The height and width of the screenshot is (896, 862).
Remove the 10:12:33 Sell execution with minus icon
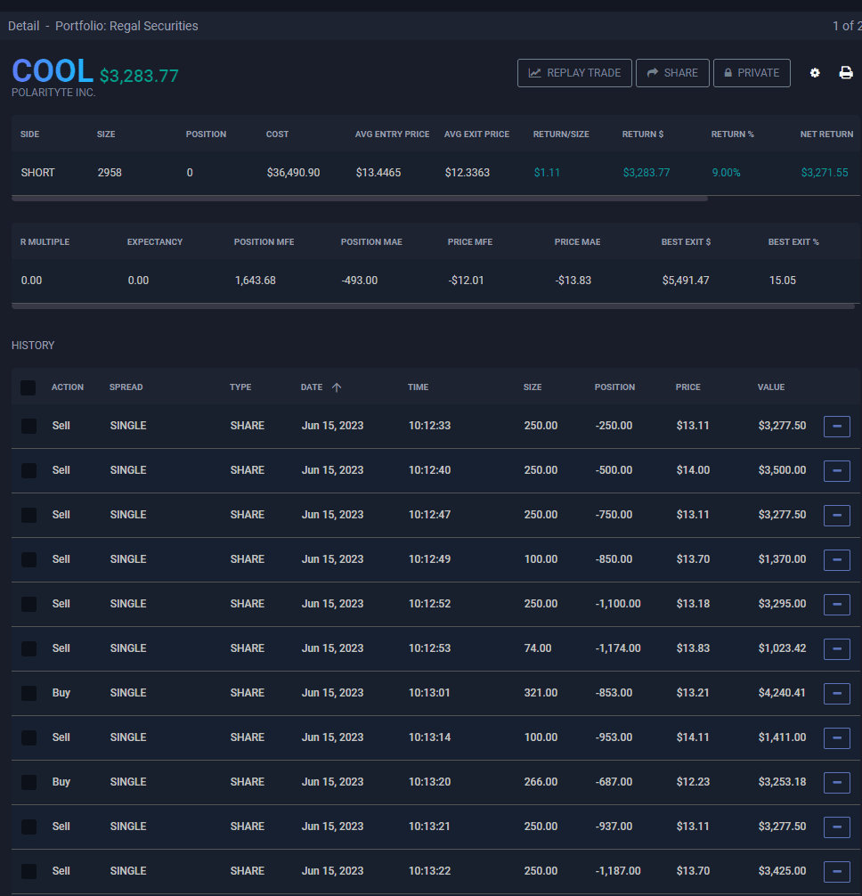click(836, 427)
